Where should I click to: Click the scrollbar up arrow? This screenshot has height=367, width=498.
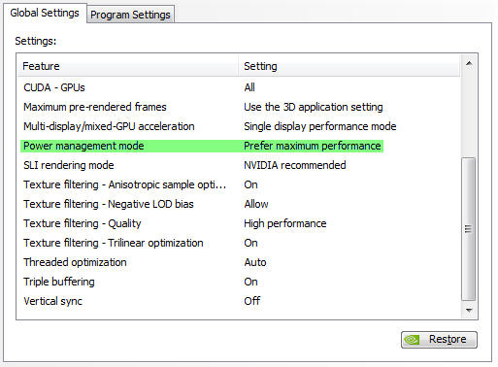469,63
